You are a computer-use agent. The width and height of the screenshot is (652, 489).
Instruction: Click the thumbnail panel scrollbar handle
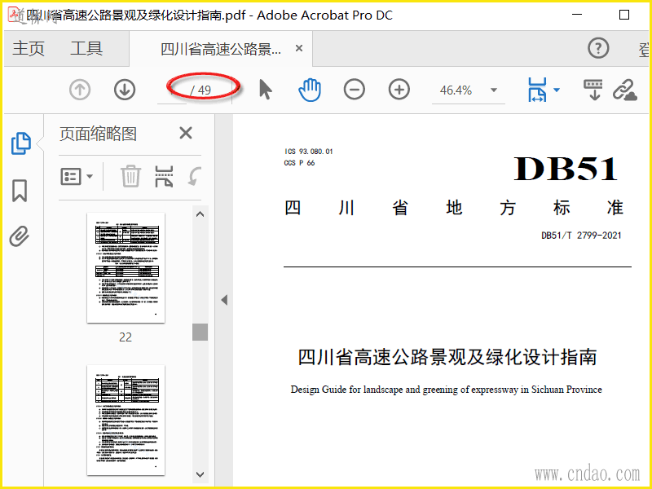point(200,333)
